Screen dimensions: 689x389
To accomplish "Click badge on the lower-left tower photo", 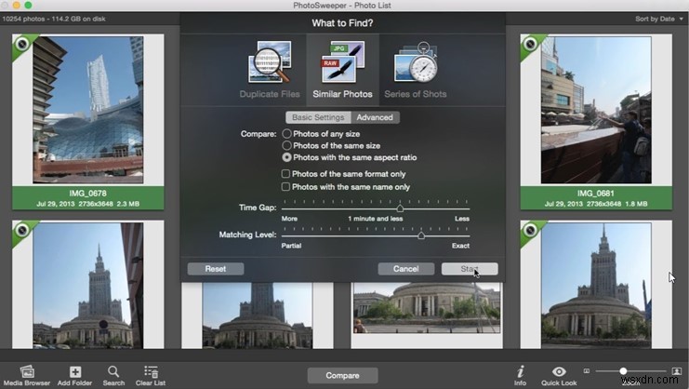I will (x=21, y=230).
